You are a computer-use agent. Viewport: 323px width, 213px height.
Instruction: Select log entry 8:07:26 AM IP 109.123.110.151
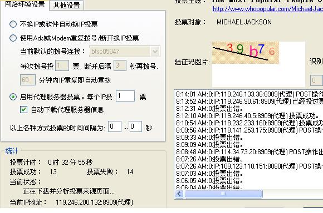[249, 166]
